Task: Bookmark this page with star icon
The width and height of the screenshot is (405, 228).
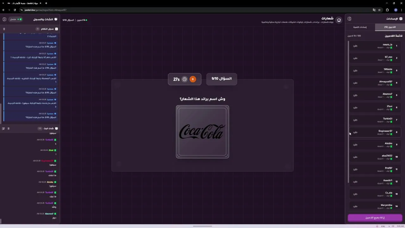Action: coord(379,10)
